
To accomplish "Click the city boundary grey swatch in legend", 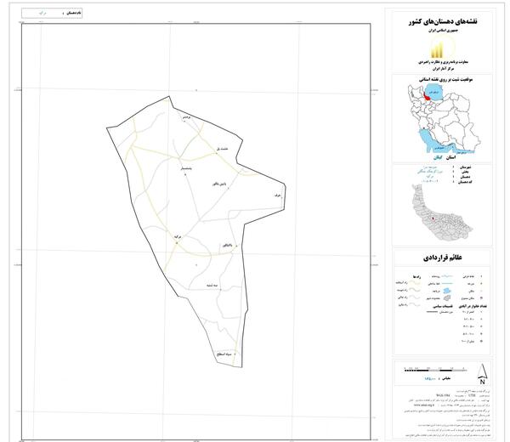I will tap(447, 297).
